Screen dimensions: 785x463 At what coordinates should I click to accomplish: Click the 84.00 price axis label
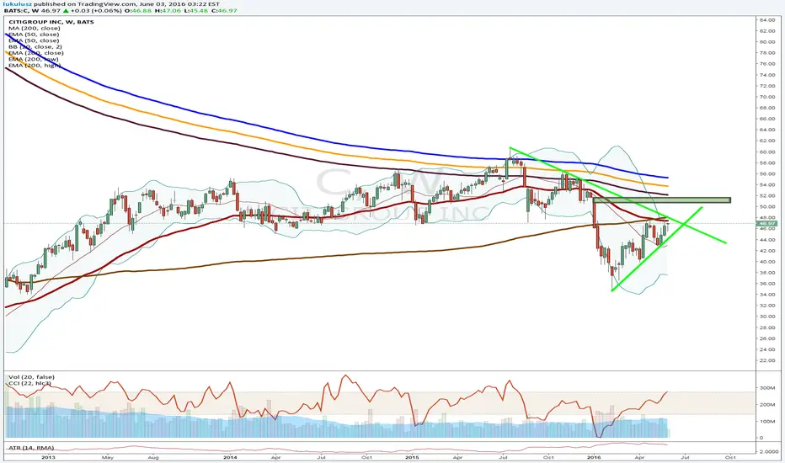(767, 20)
